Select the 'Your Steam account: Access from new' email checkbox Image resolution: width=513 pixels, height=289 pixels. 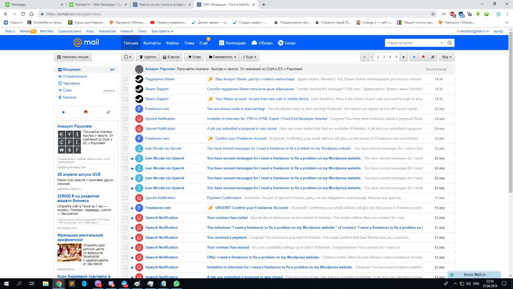tap(125, 99)
